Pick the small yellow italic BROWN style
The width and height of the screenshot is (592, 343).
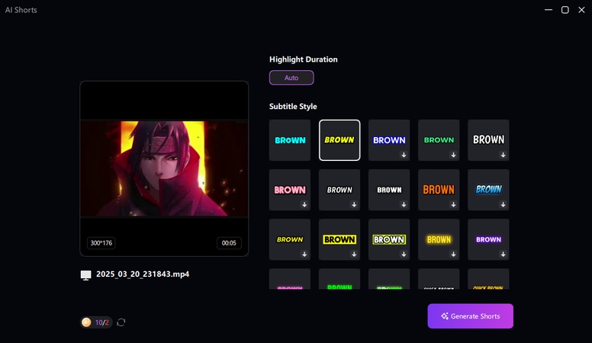(x=290, y=239)
